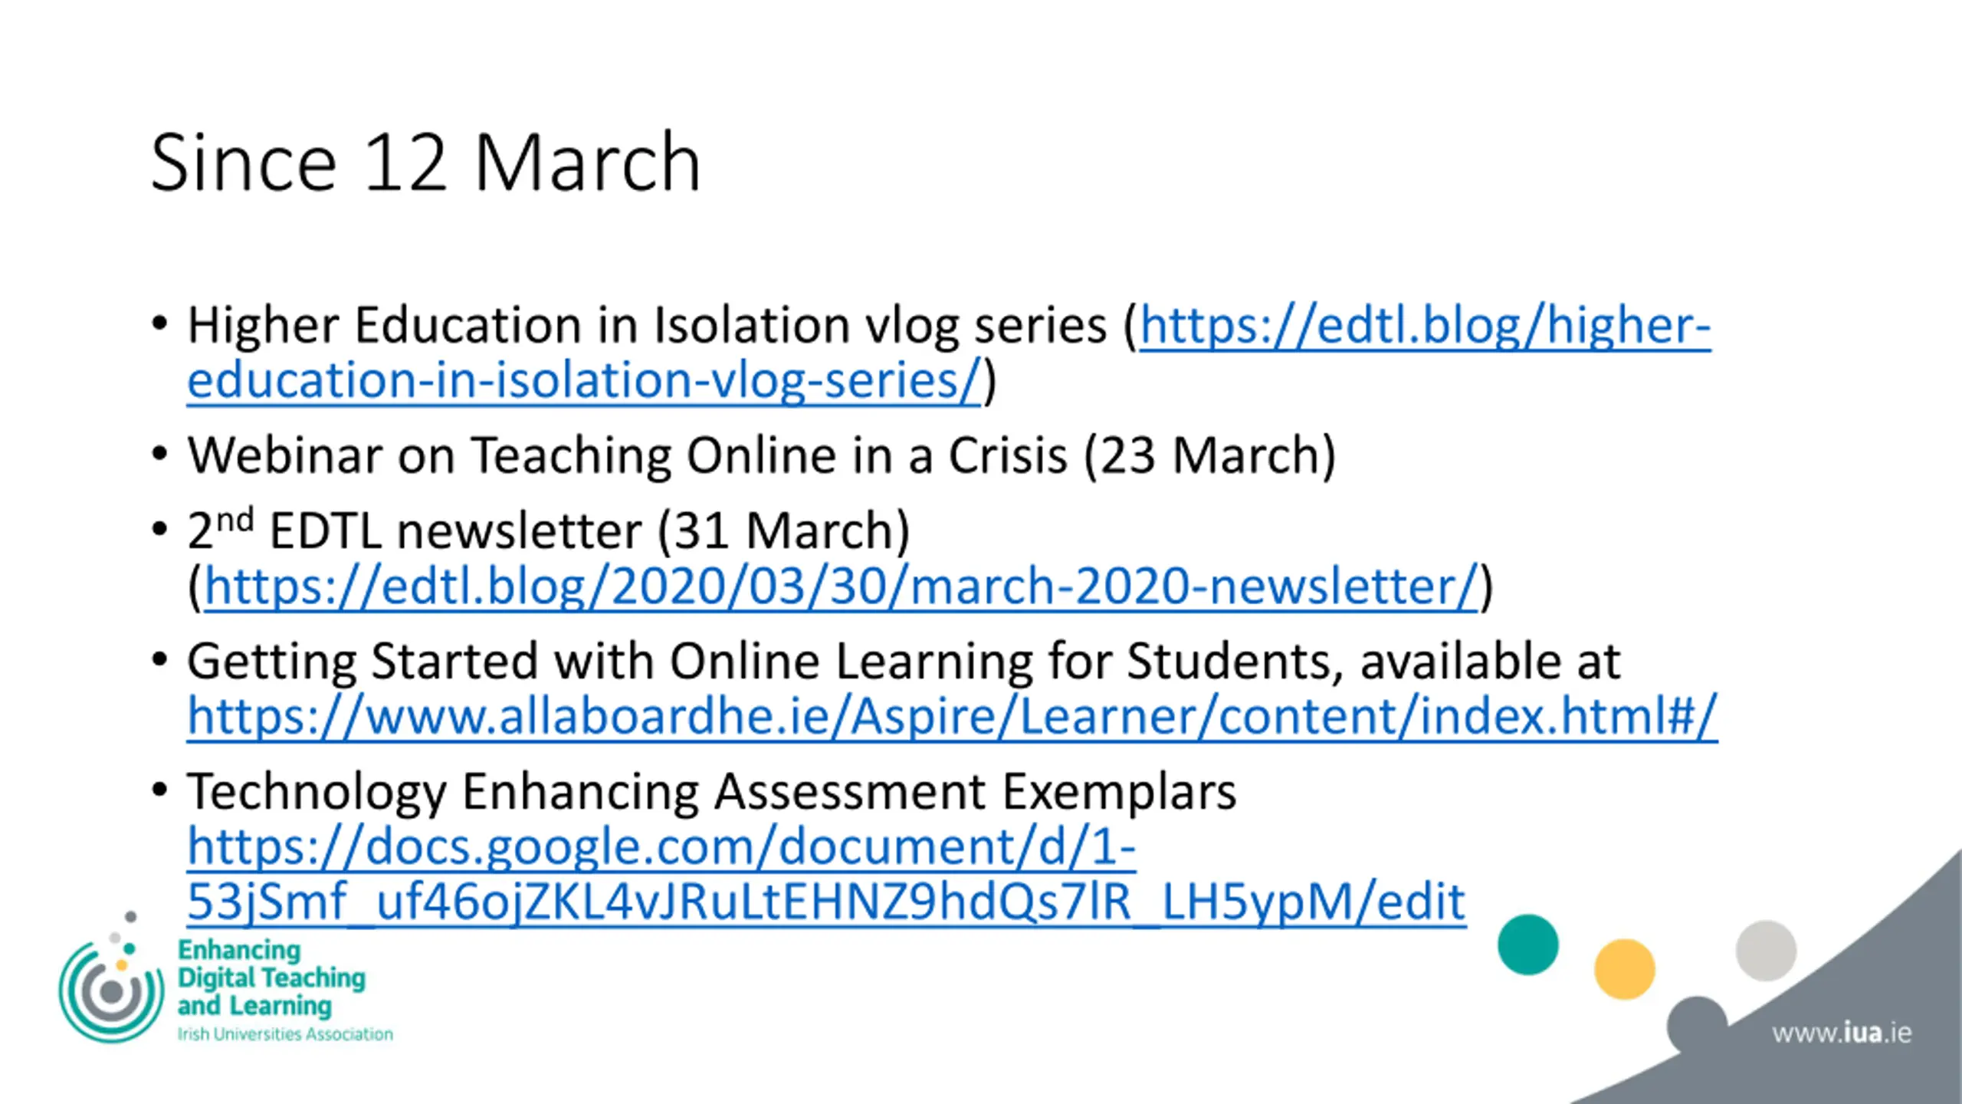Viewport: 1962px width, 1104px height.
Task: Click the Webinar on Teaching Online bullet
Action: (x=761, y=456)
